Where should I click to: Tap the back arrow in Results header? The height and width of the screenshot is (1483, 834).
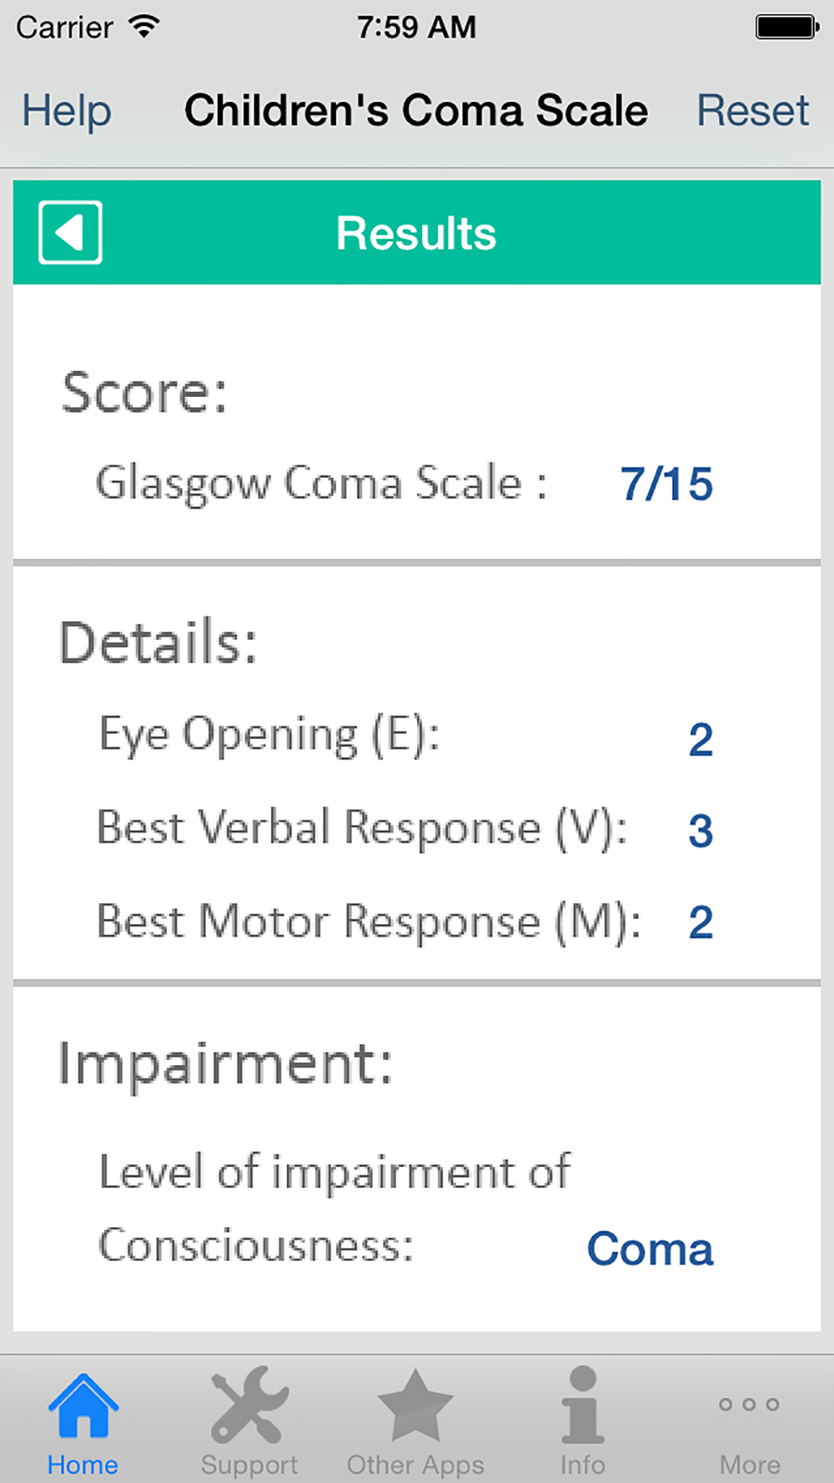(x=70, y=232)
